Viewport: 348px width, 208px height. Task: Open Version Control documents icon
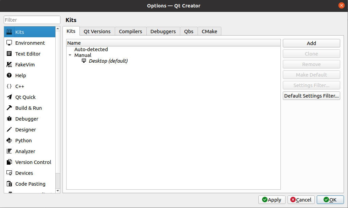tap(9, 162)
